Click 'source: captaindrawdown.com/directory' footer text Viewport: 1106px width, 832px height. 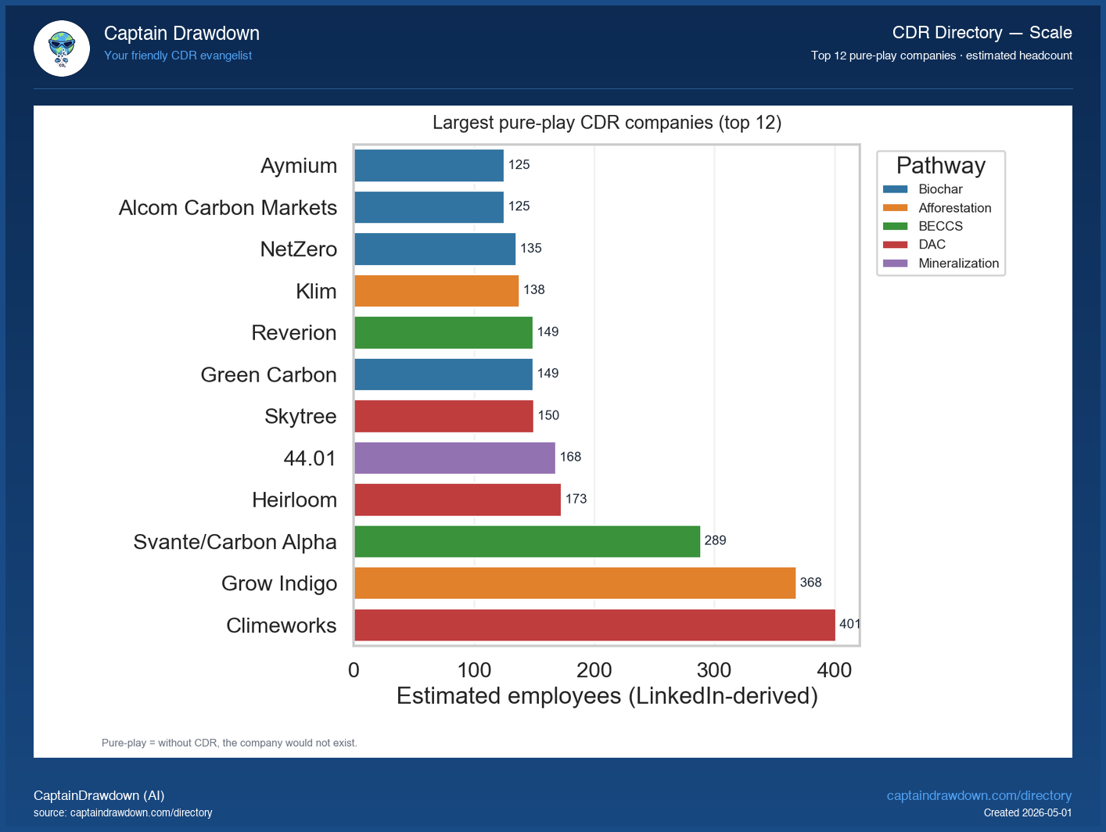coord(123,813)
